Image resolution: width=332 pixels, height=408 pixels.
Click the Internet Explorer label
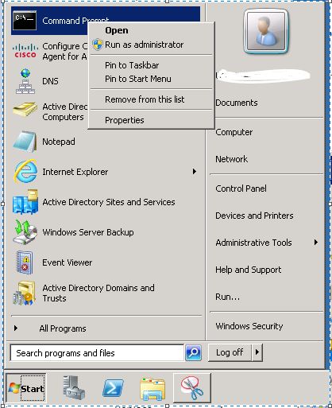75,172
